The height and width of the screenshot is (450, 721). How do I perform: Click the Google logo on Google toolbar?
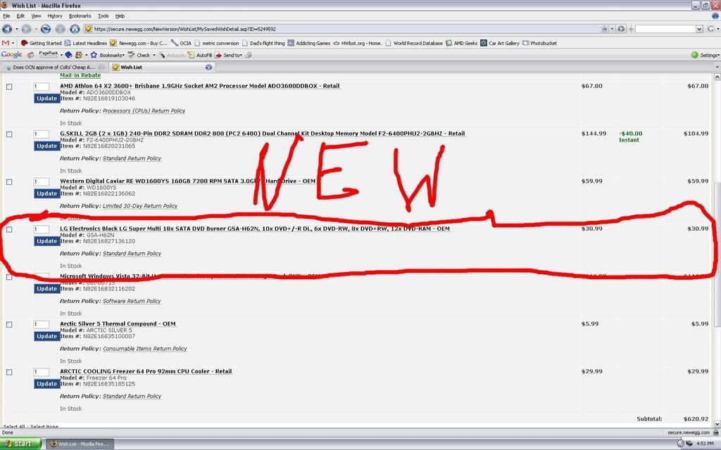click(11, 55)
